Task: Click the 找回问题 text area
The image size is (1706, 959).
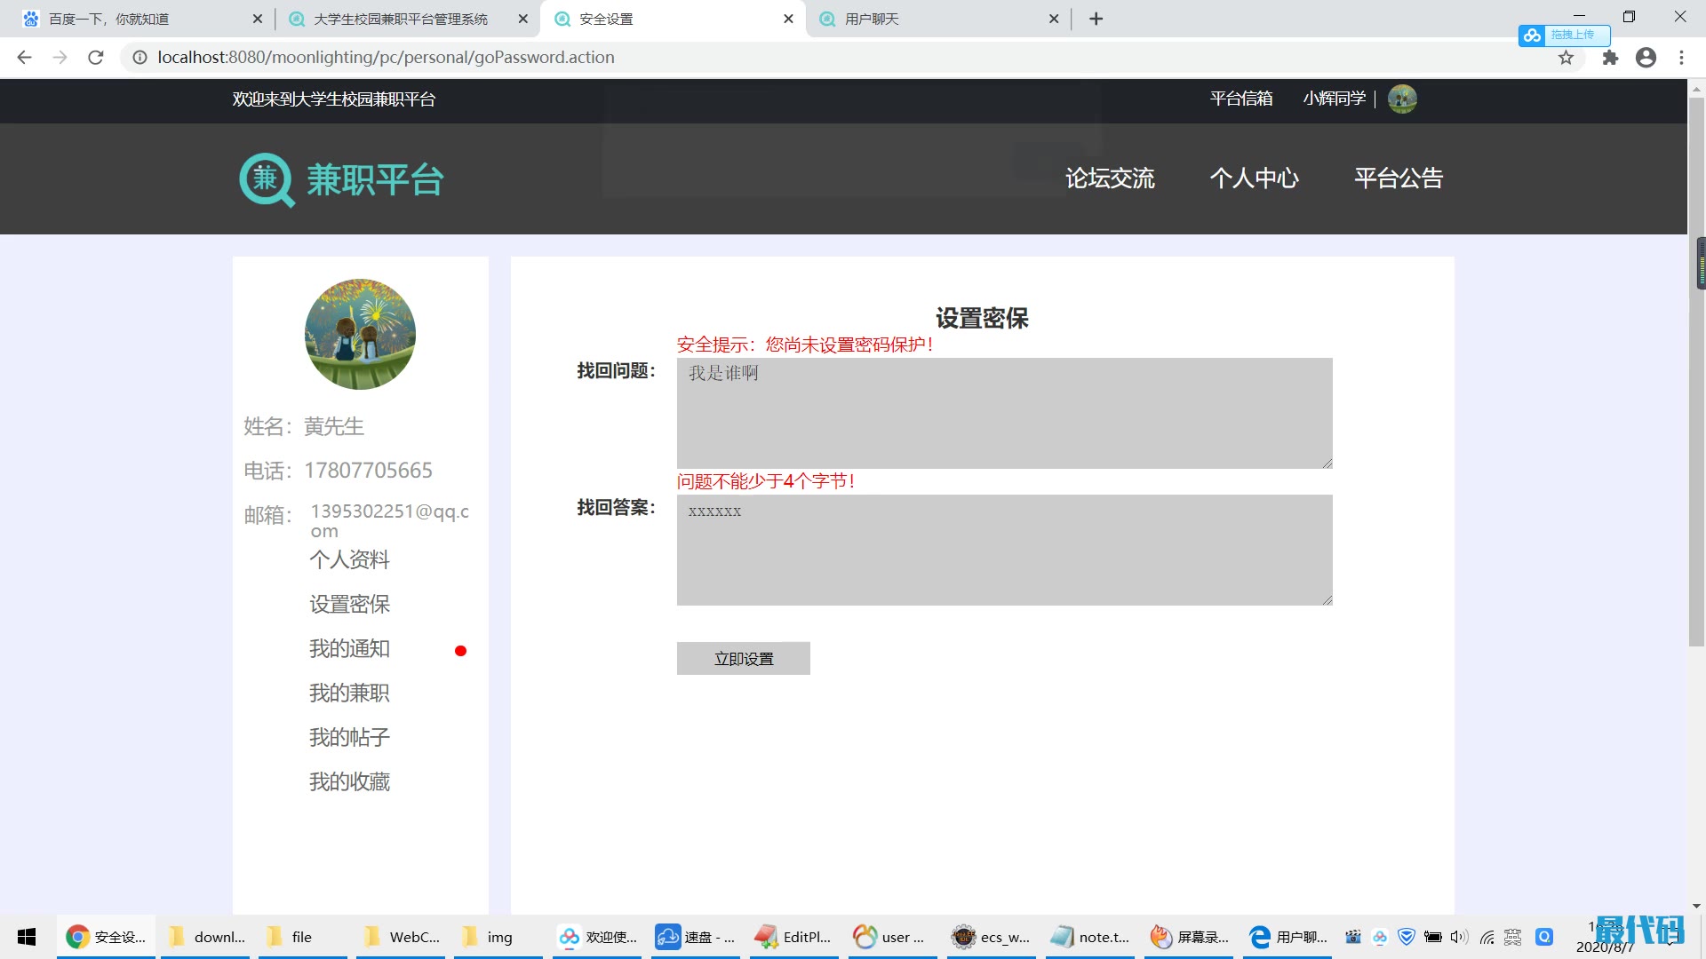Action: point(1004,413)
